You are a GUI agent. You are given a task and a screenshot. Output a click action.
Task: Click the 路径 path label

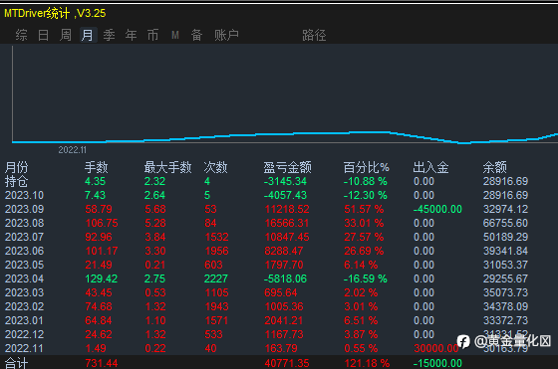pyautogui.click(x=314, y=35)
